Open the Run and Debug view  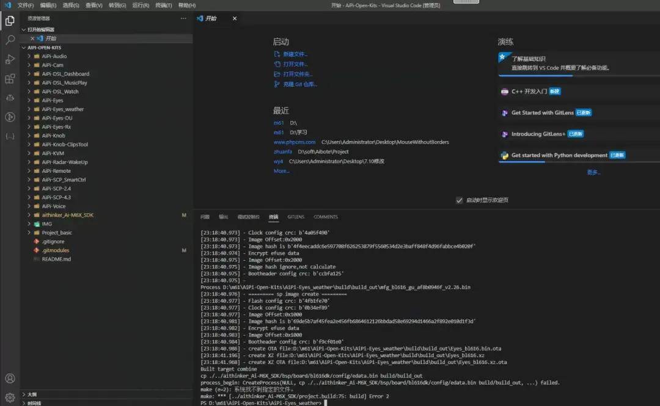click(10, 59)
